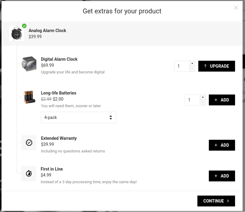Click the upward arrow inside the UPGRADE button
Image resolution: width=245 pixels, height=212 pixels.
click(x=206, y=66)
